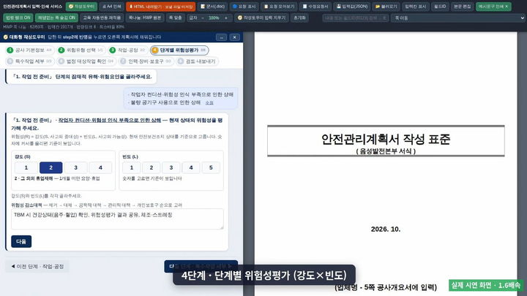
Task: Toggle the first green ON button in second toolbar row
Action: tap(18, 18)
